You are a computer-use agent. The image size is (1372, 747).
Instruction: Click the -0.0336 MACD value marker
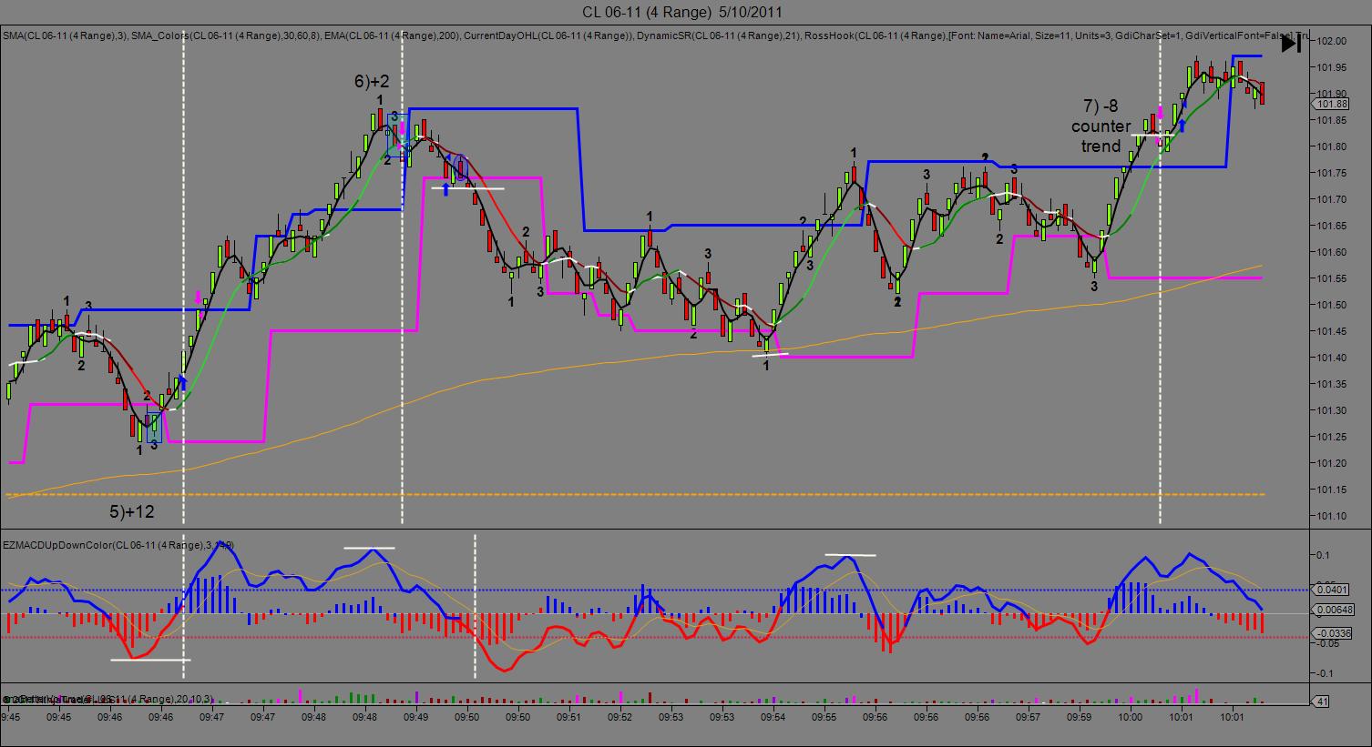click(x=1333, y=633)
